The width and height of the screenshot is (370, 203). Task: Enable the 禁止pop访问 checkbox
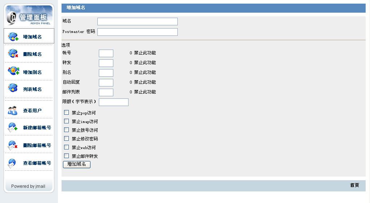coord(66,113)
